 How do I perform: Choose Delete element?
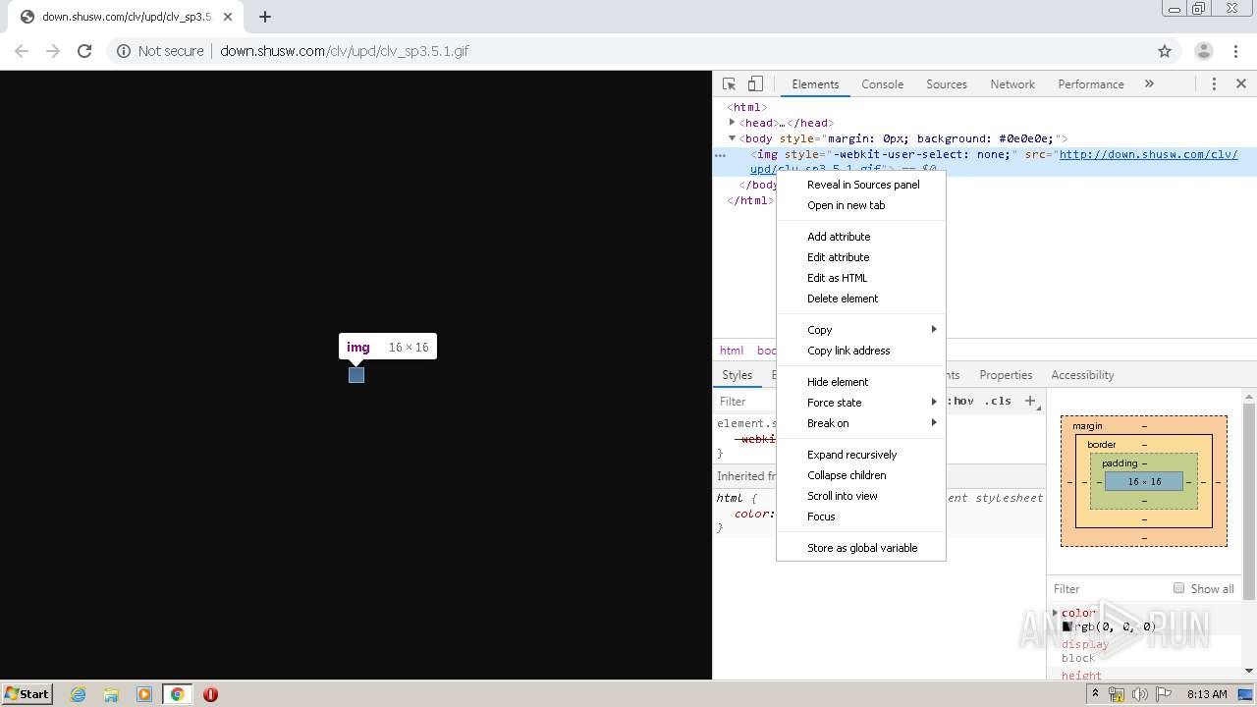tap(861, 299)
